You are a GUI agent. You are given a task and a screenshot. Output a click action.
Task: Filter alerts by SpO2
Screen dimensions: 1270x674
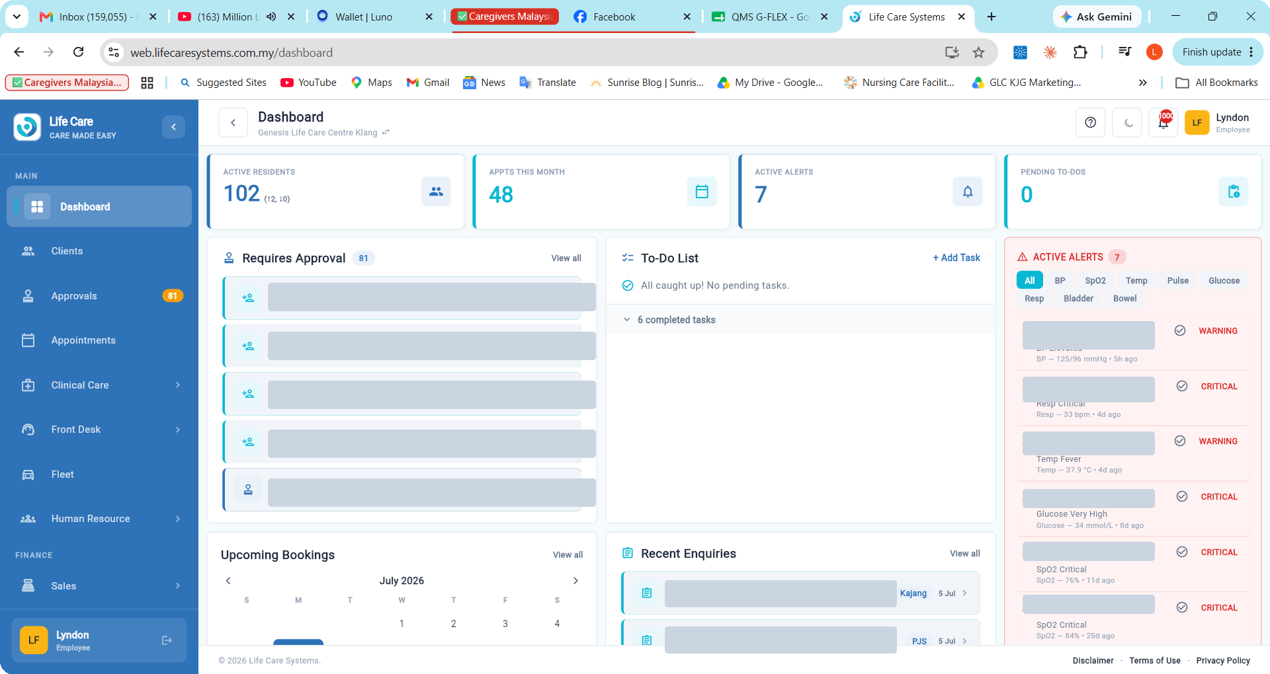click(1095, 280)
